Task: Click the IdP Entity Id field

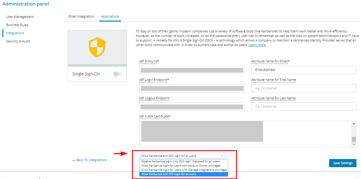Action: coord(192,70)
